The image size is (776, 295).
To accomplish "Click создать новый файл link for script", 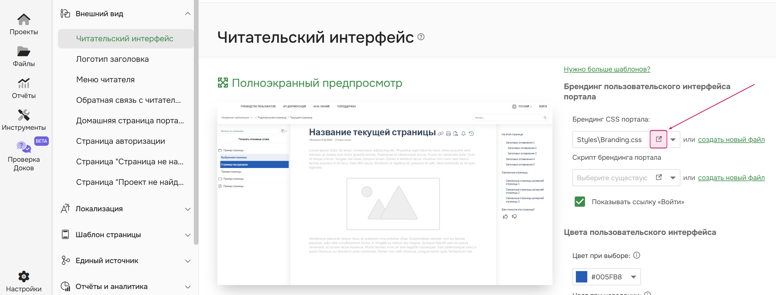I will [731, 177].
